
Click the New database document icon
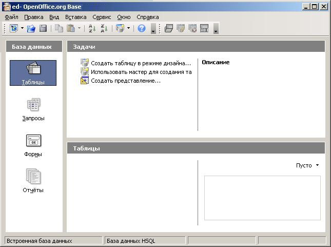[x=14, y=28]
